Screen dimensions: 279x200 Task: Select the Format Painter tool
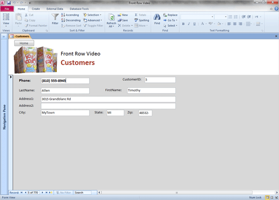coord(36,26)
